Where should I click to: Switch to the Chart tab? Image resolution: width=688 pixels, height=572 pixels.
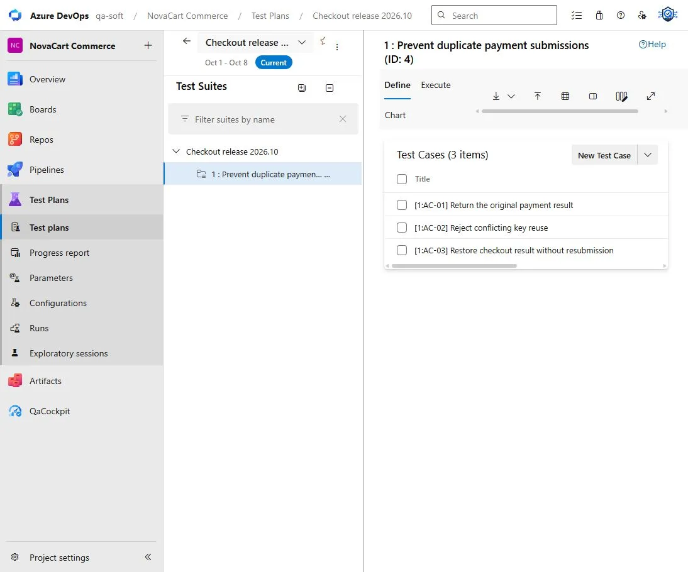395,115
